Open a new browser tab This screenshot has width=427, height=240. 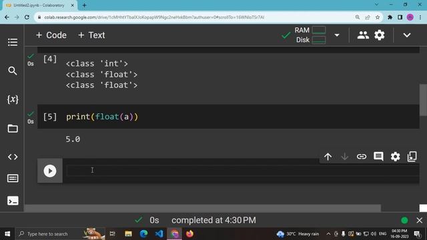coord(85,5)
